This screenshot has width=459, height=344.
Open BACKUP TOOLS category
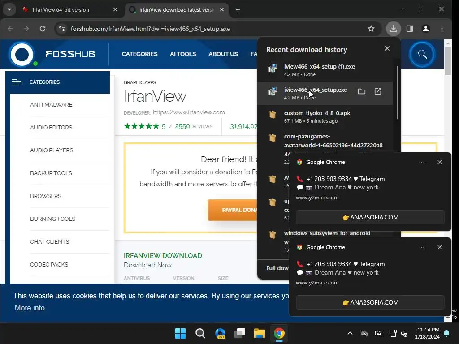tap(51, 173)
